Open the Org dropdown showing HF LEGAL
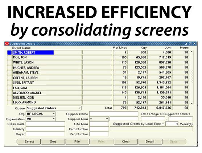This screenshot has height=153, width=202. (x=41, y=114)
